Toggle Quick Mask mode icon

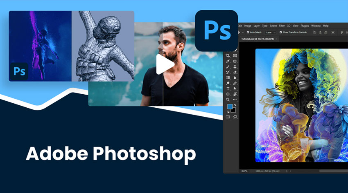point(228,117)
